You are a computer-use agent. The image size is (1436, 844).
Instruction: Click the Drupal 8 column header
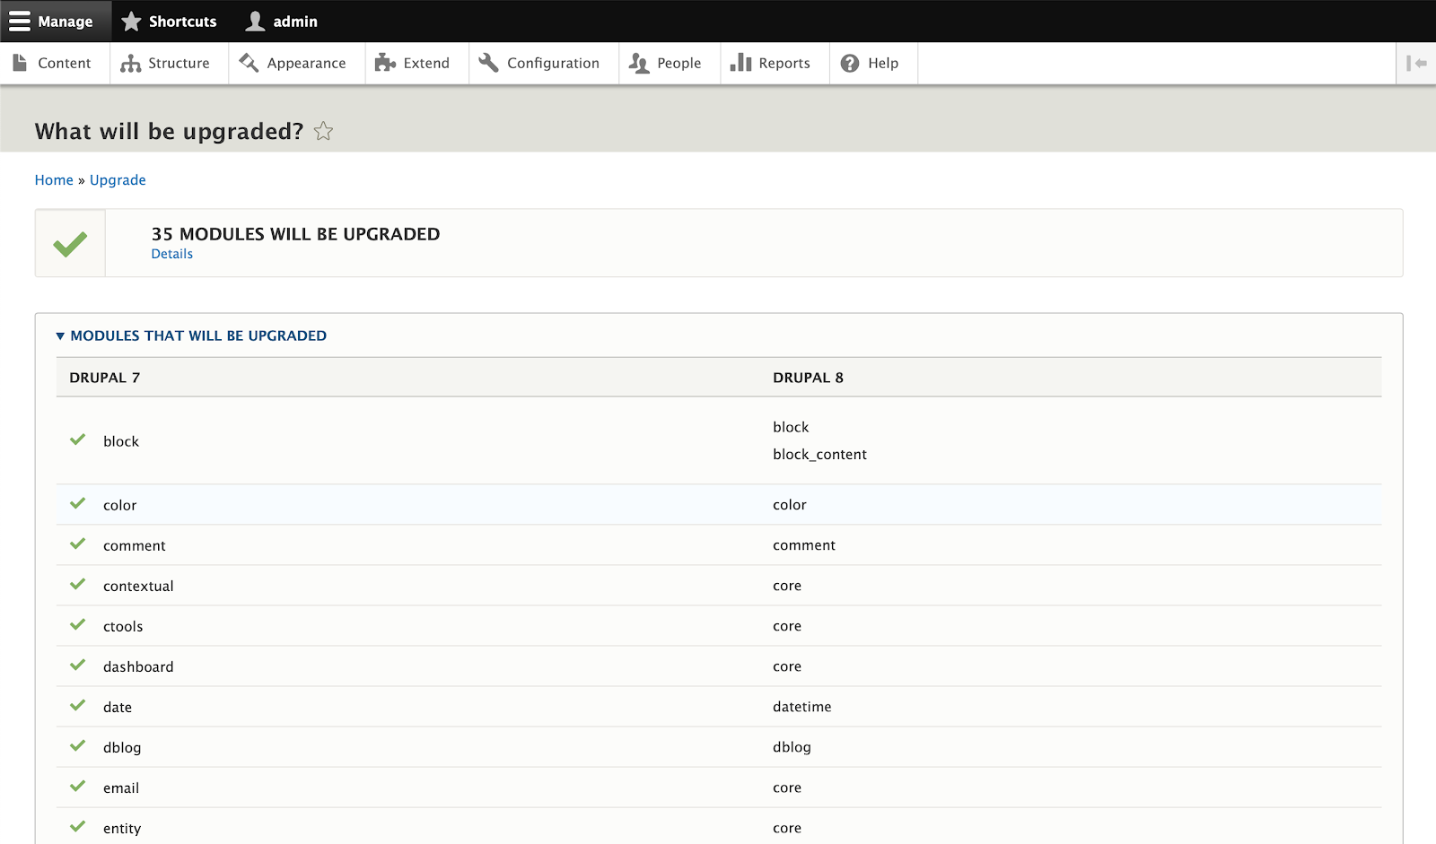[808, 378]
